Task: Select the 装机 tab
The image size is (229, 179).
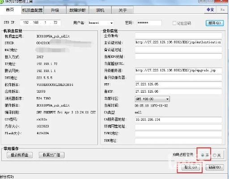Action: pos(100,10)
